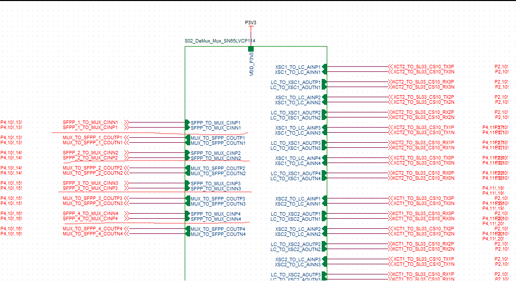Select net label XCT2_TO_SL03_CS10_RX2N
Viewport: 516px width, 281px height.
(x=424, y=117)
